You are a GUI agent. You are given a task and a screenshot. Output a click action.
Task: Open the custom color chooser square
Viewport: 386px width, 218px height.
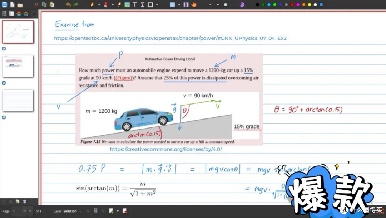tap(321, 4)
